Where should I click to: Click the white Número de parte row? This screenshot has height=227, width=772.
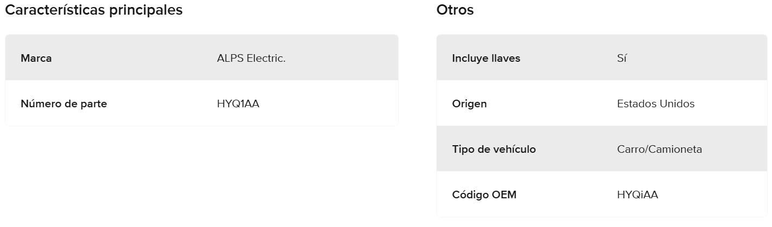click(x=326, y=103)
